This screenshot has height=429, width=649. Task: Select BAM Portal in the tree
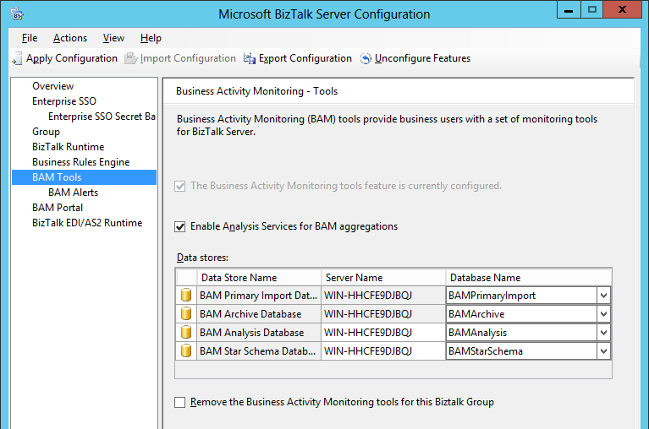58,208
